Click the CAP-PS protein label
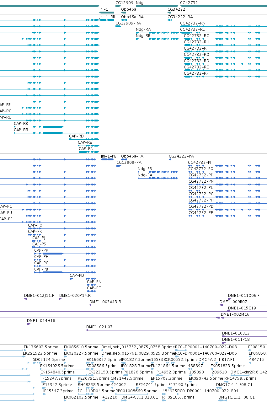The image size is (267, 402). click(39, 244)
